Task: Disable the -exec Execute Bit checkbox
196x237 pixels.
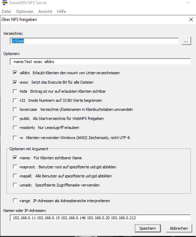Action: coord(15,82)
